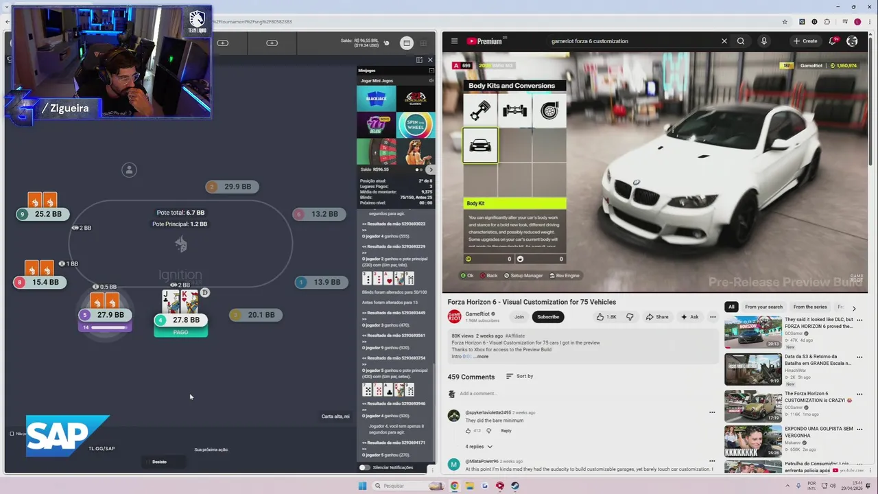The image size is (878, 494).
Task: Launch the 777 Deluxe mini game
Action: [376, 125]
